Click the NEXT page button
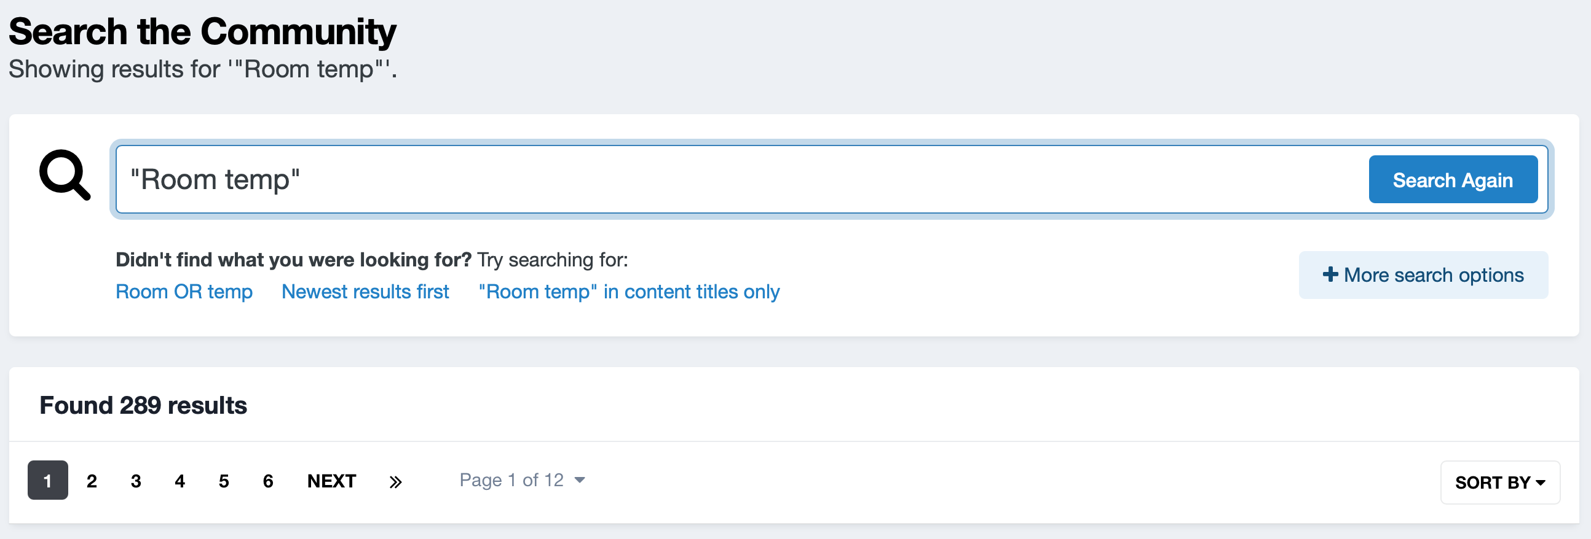The height and width of the screenshot is (539, 1591). 332,481
